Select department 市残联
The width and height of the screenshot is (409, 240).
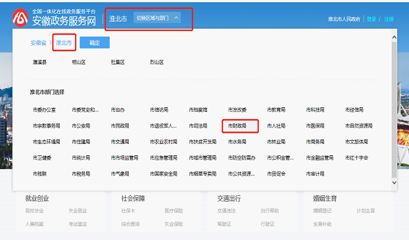click(x=39, y=174)
